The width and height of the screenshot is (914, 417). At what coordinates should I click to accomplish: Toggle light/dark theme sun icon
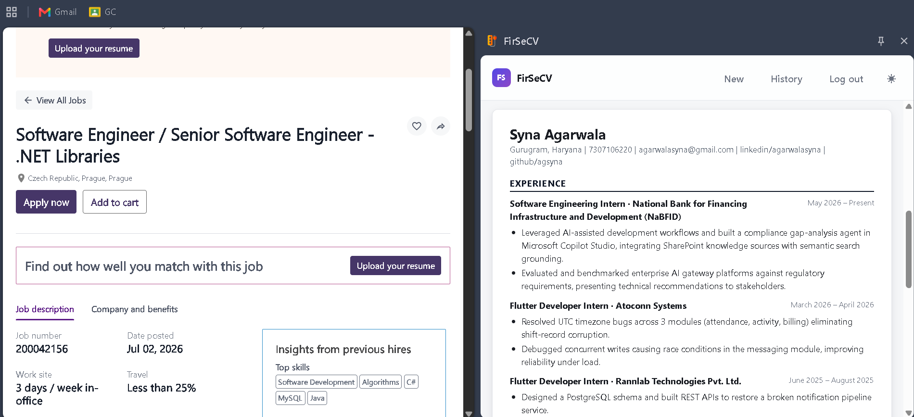(x=891, y=79)
